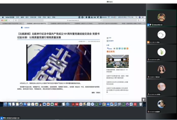Open the Terminal icon in the Dock
177x120 pixels.
point(60,104)
